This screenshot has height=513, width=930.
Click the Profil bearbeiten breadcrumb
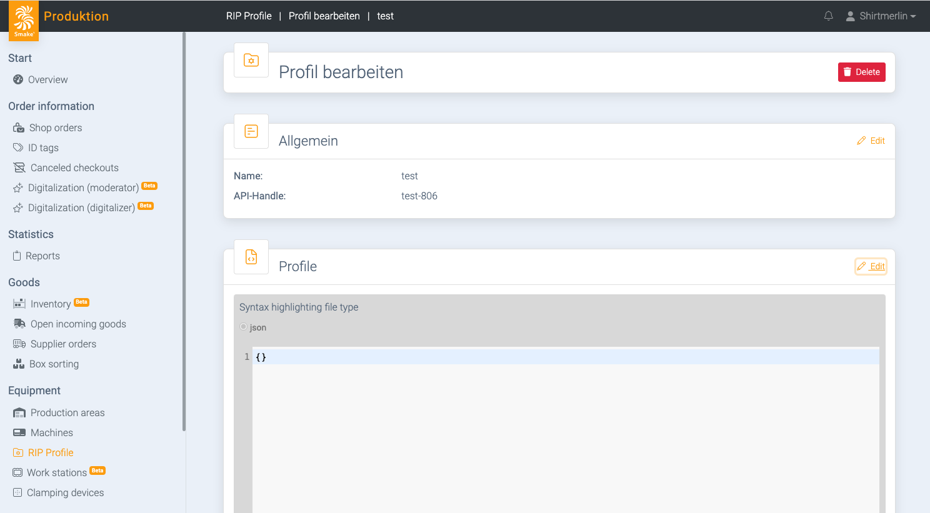324,16
